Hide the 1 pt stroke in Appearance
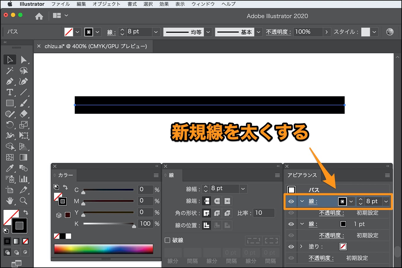402x268 pixels. pyautogui.click(x=291, y=224)
